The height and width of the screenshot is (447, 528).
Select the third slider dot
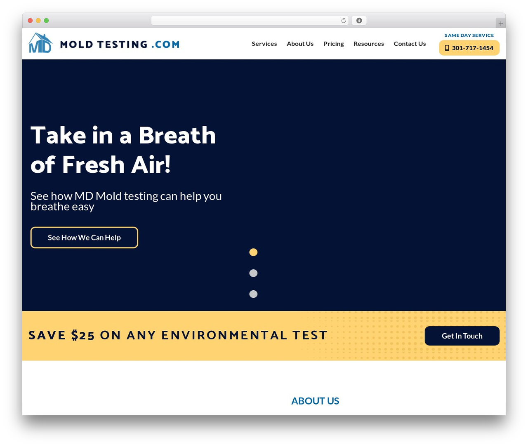[253, 294]
